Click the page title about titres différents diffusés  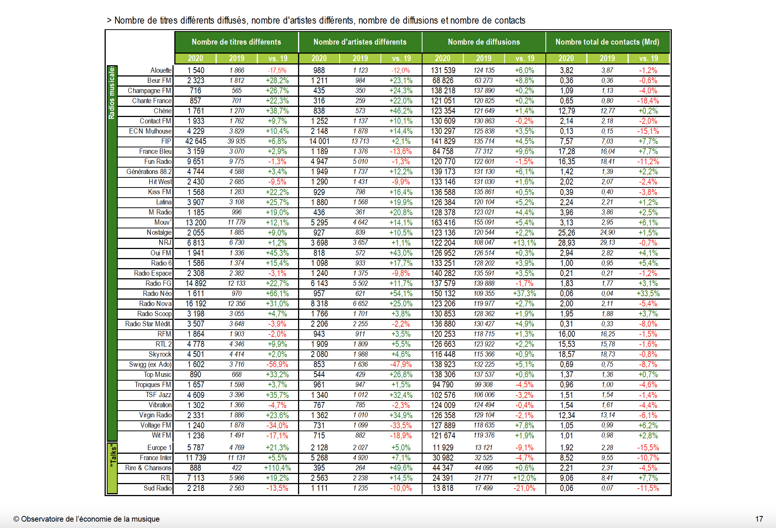click(316, 20)
